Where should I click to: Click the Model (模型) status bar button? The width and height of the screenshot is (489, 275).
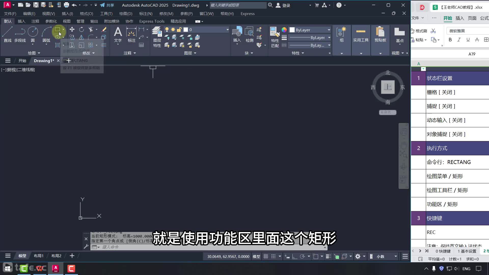(x=256, y=256)
